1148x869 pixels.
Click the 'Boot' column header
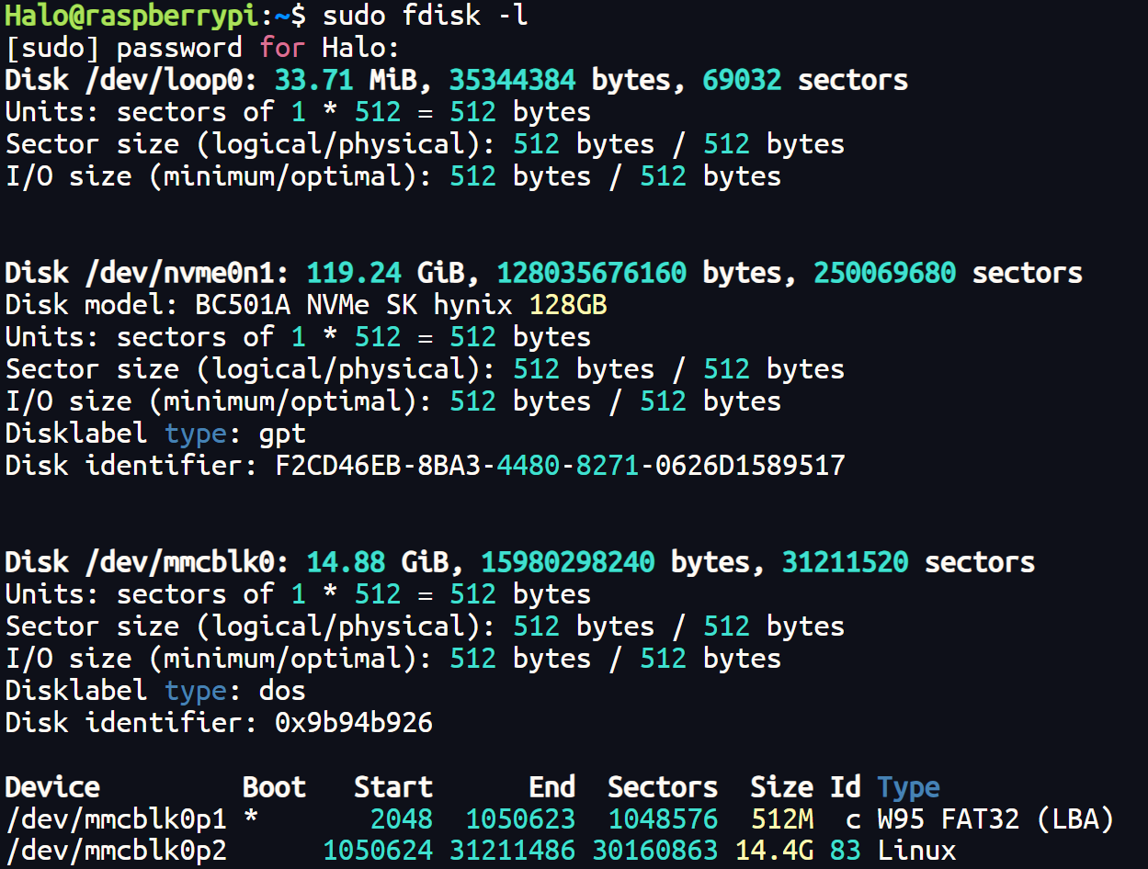274,787
